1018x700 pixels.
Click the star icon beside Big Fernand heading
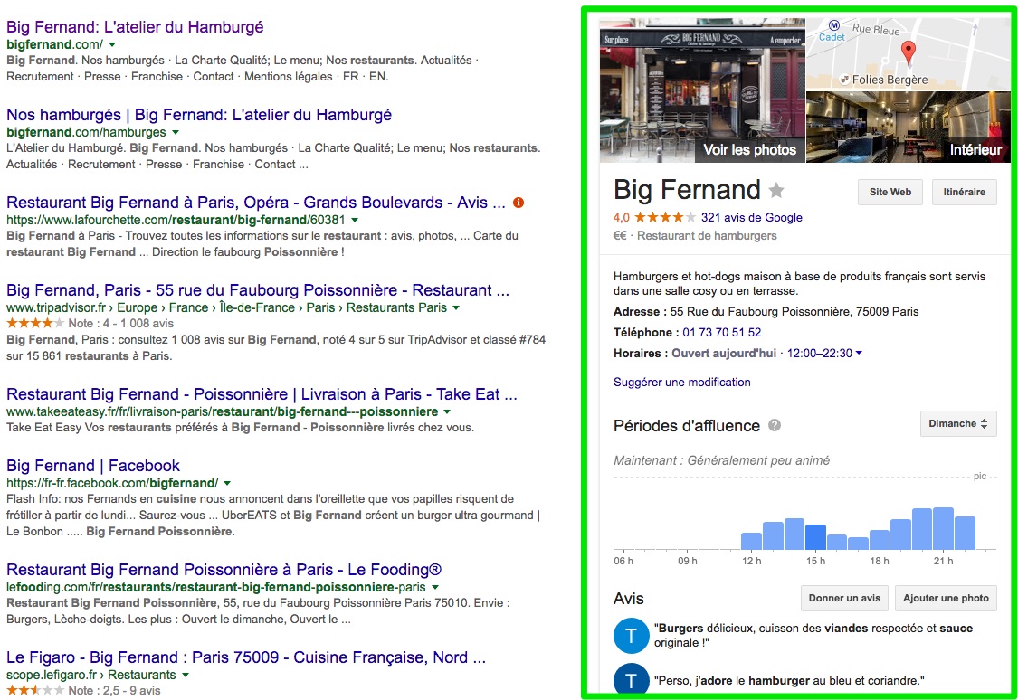(x=776, y=190)
